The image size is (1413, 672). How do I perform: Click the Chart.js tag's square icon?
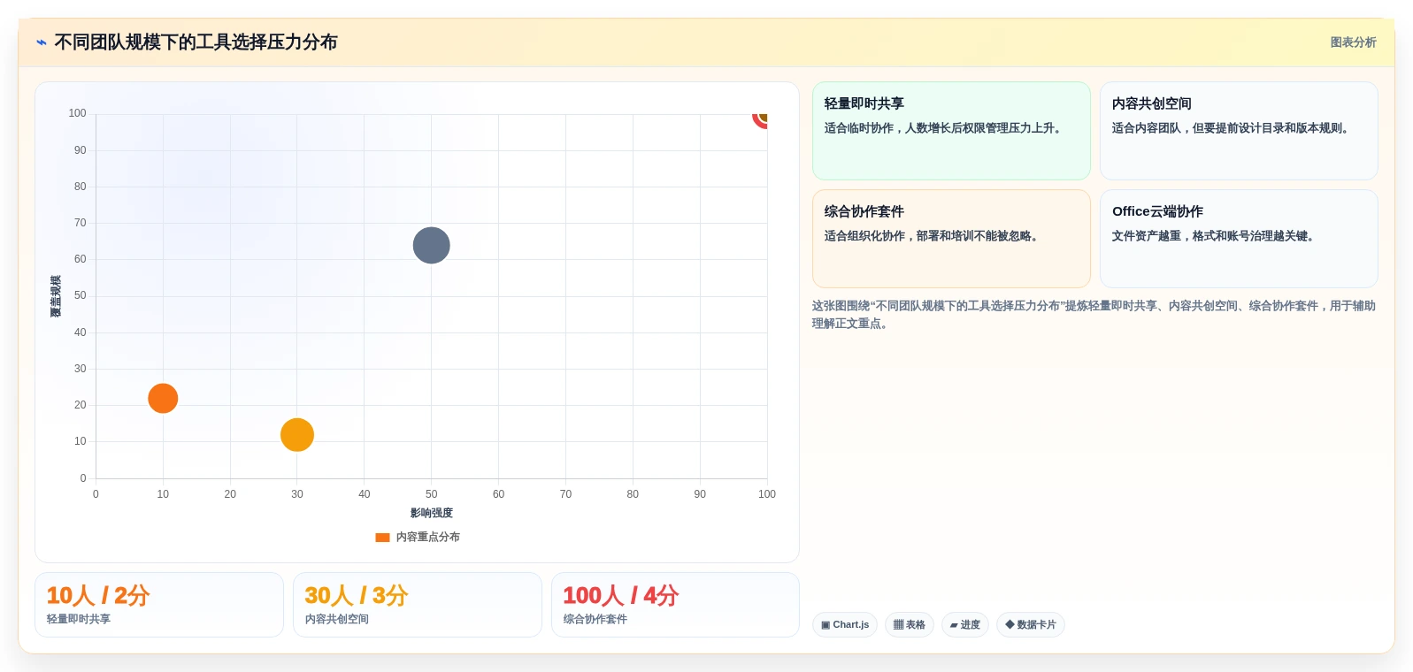click(826, 625)
